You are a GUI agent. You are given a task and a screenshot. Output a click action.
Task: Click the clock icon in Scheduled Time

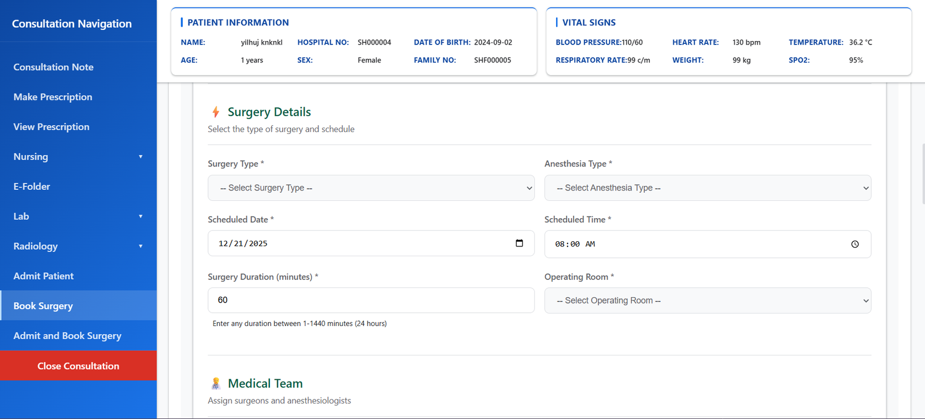click(854, 244)
